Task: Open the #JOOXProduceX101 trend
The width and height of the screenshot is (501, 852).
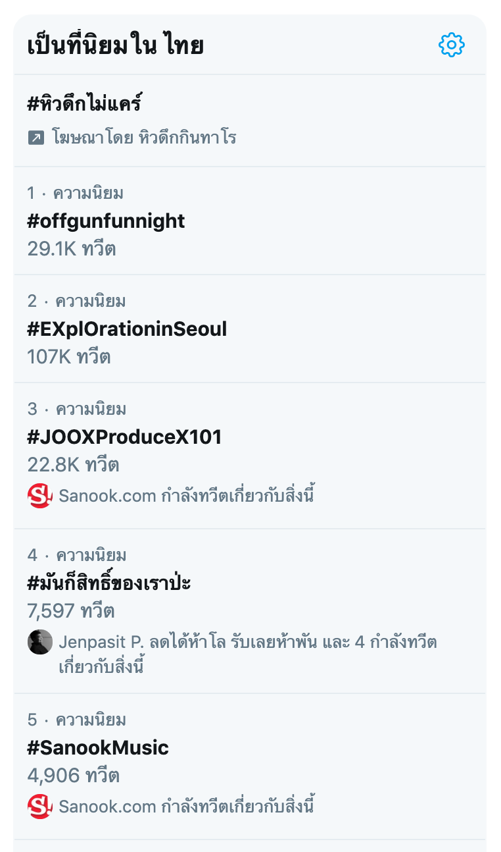Action: (x=124, y=437)
